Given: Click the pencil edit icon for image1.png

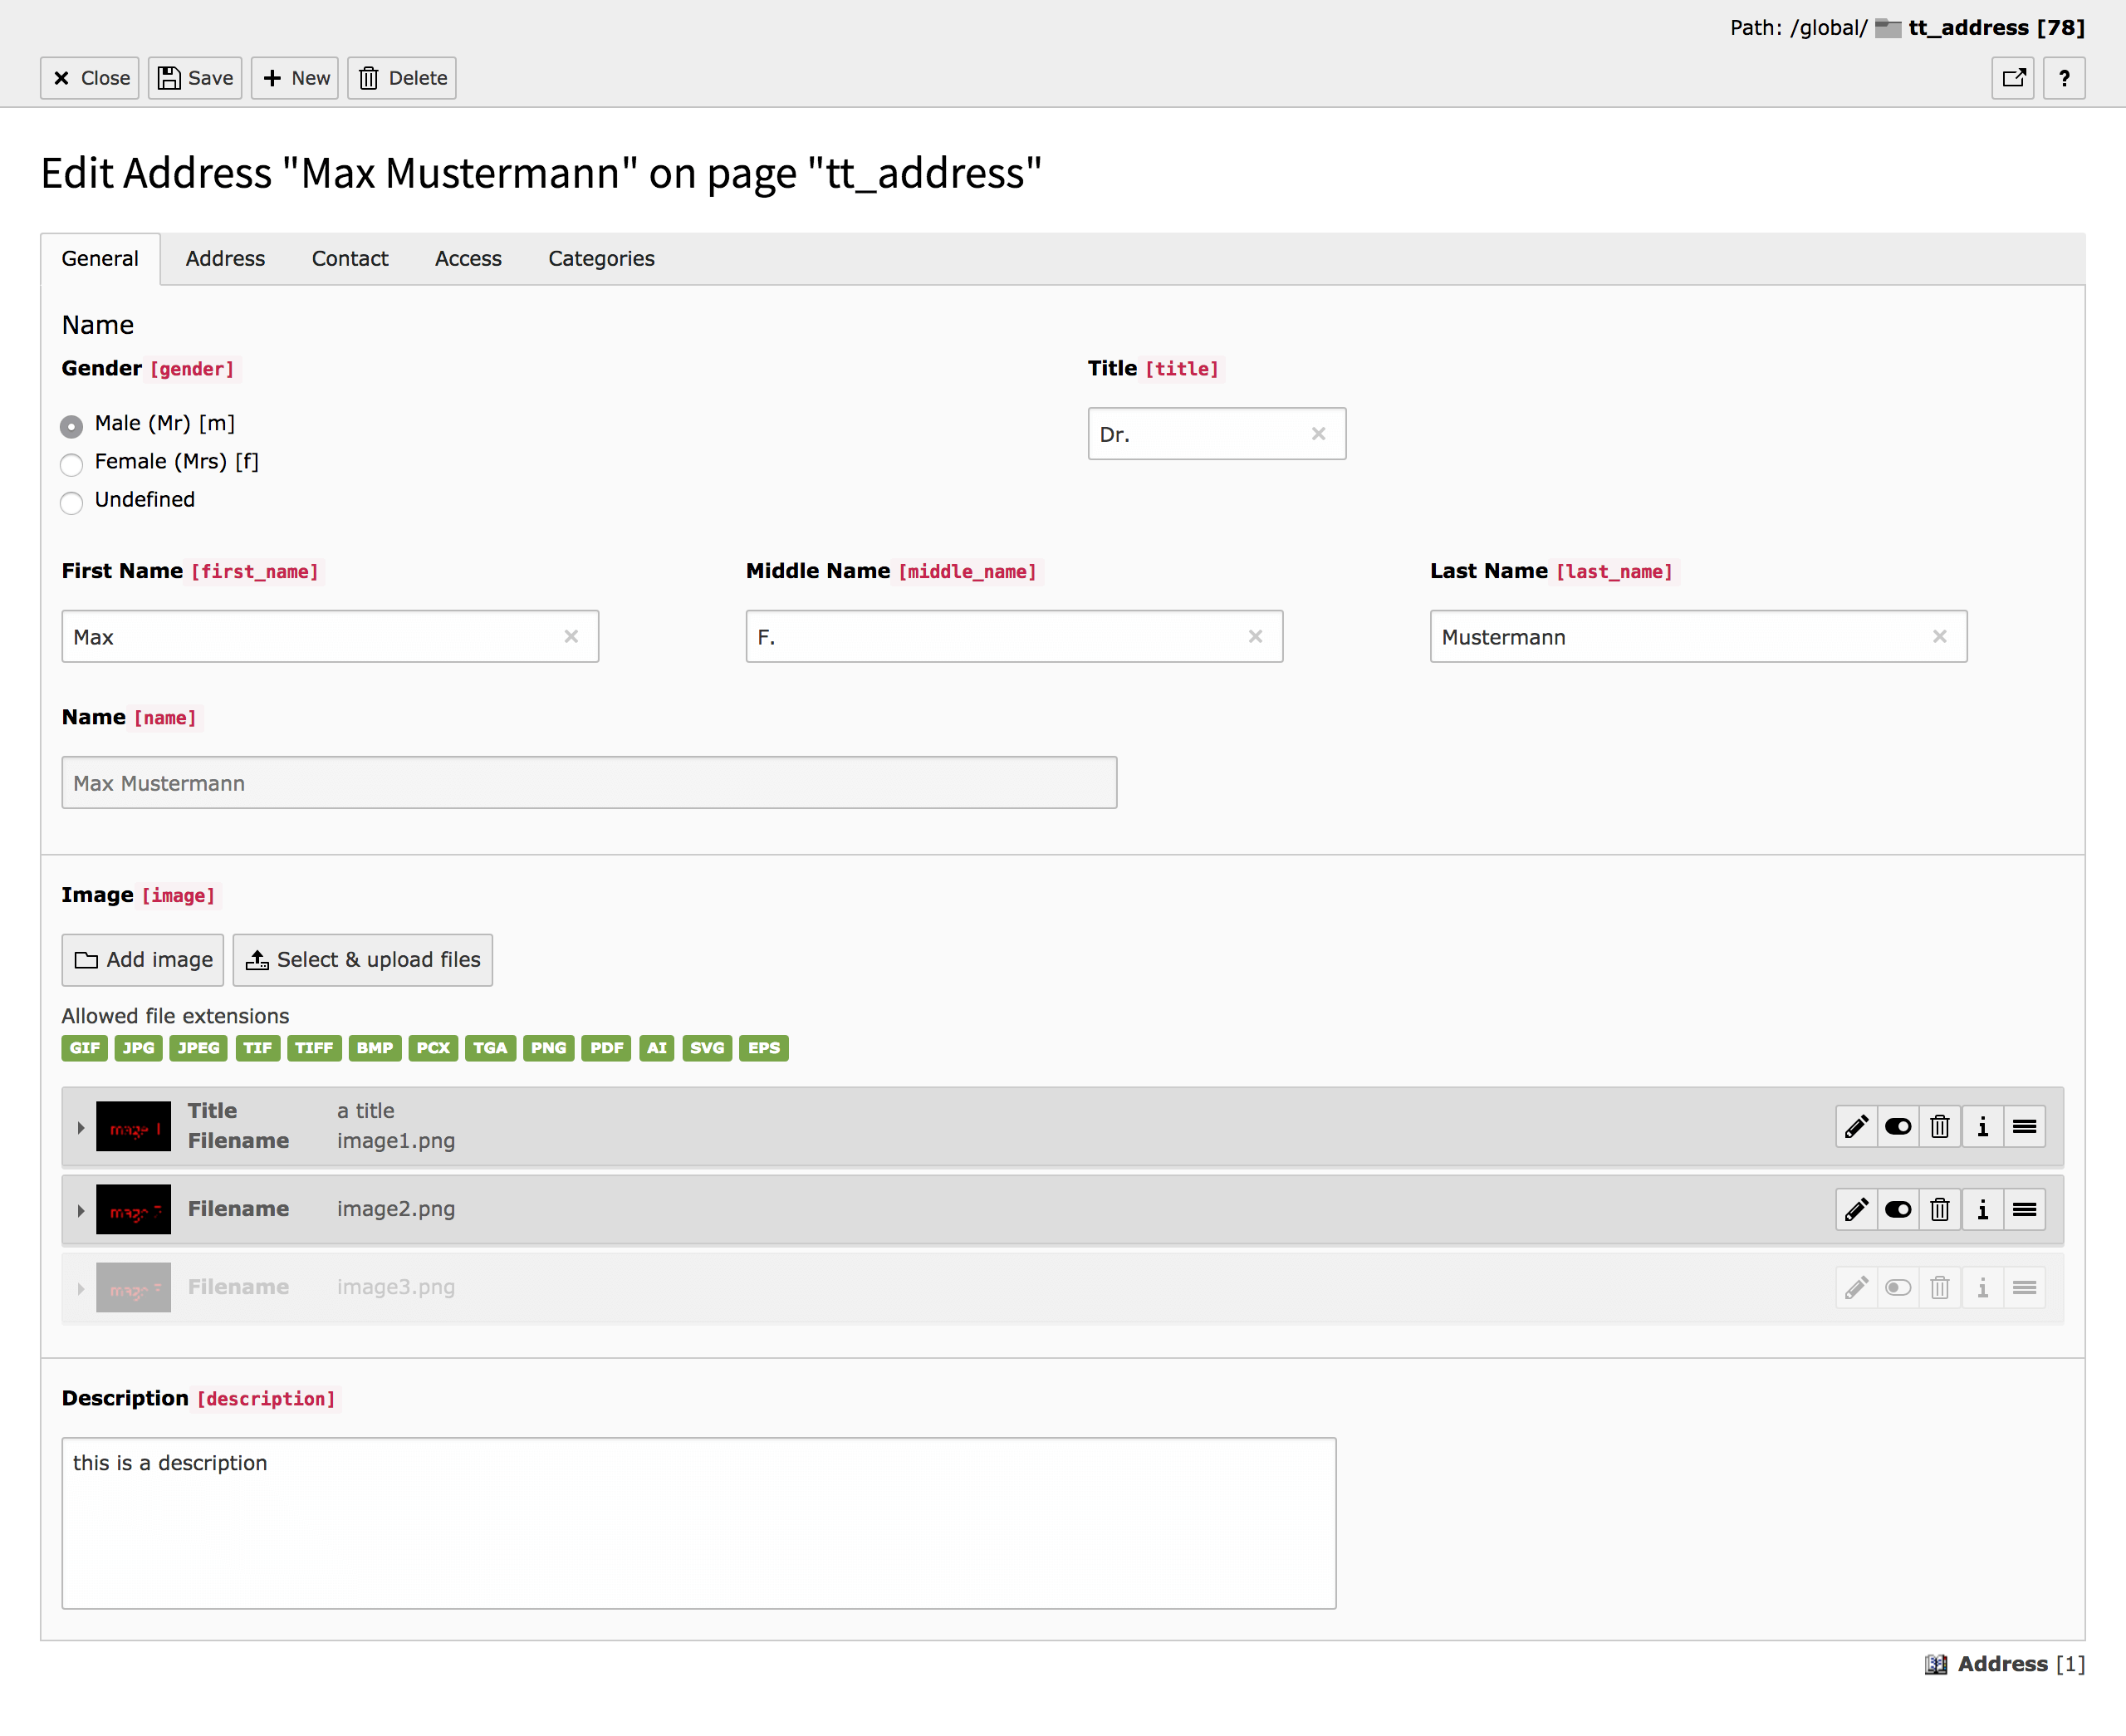Looking at the screenshot, I should 1855,1127.
